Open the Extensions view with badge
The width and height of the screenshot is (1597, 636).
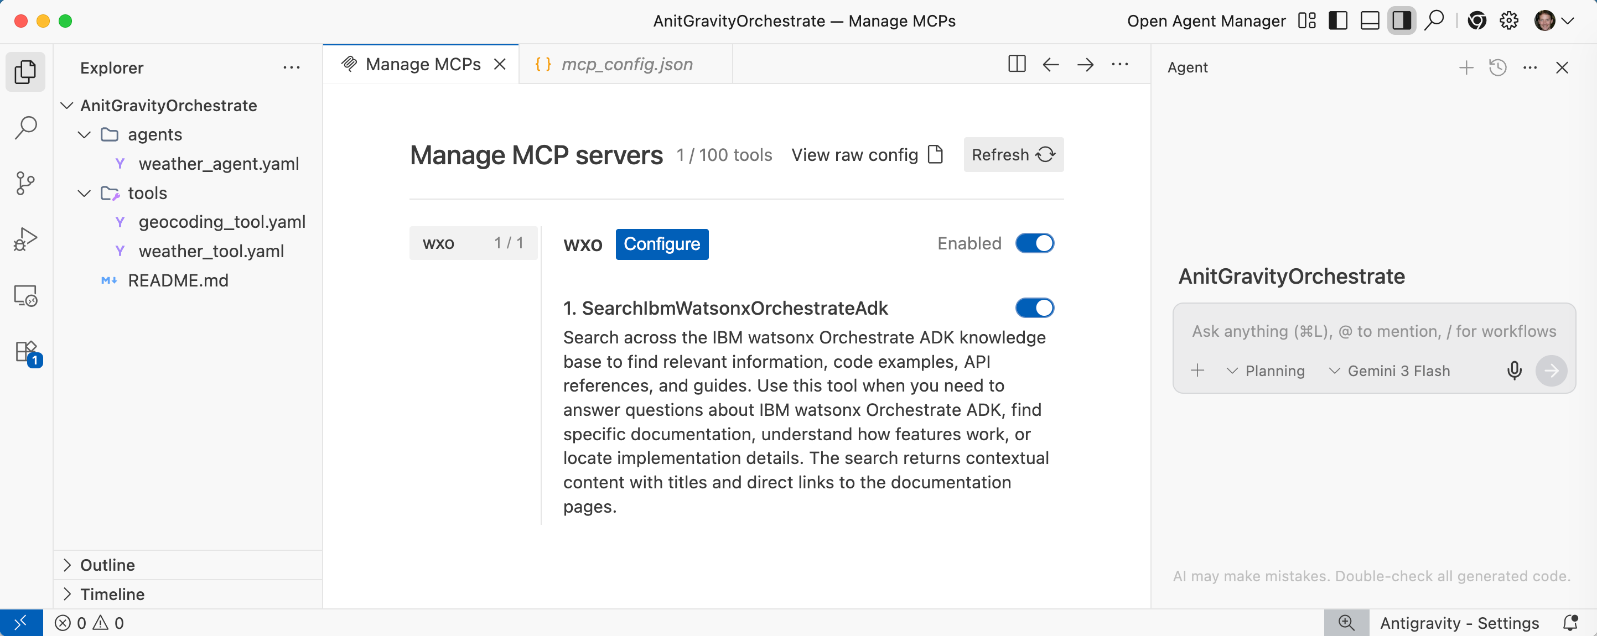(x=27, y=352)
